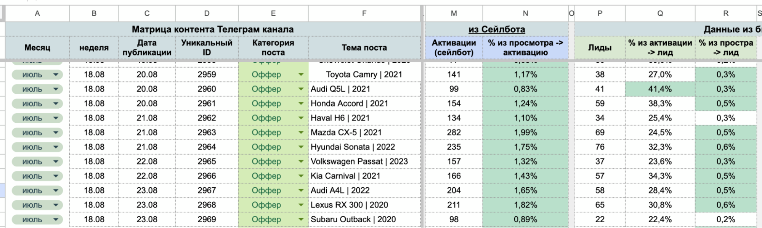Select column R header
The height and width of the screenshot is (228, 762).
[x=726, y=13]
